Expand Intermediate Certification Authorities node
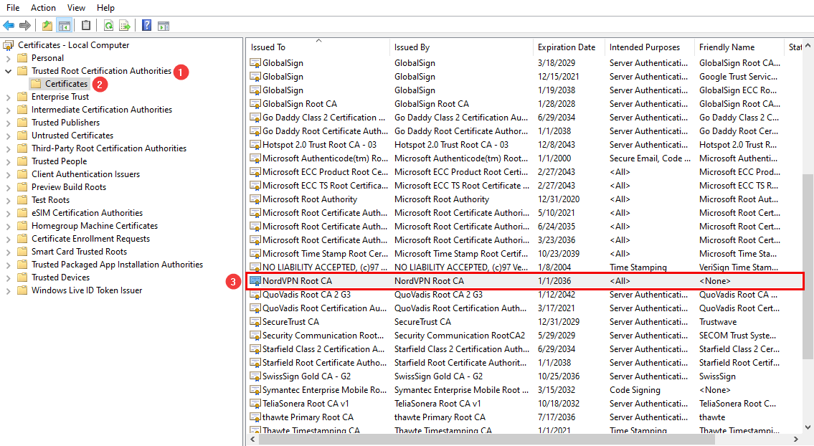This screenshot has height=446, width=814. tap(9, 110)
